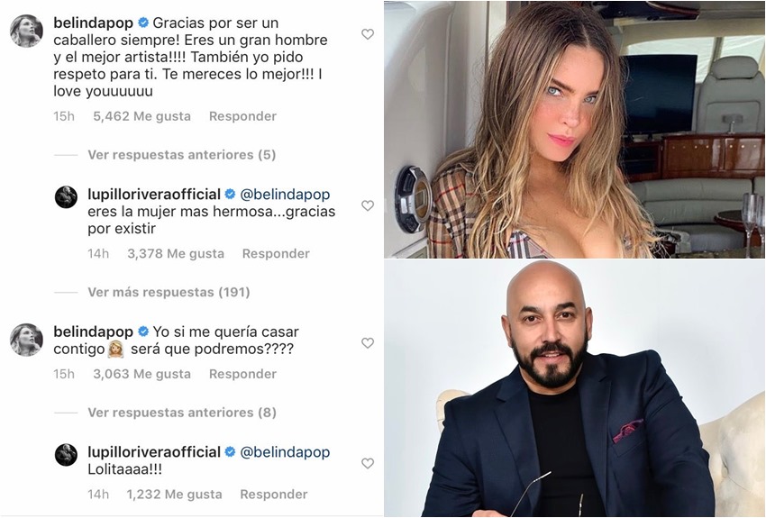Click Responder under the 3,063 likes comment
Image resolution: width=766 pixels, height=518 pixels.
tap(242, 374)
